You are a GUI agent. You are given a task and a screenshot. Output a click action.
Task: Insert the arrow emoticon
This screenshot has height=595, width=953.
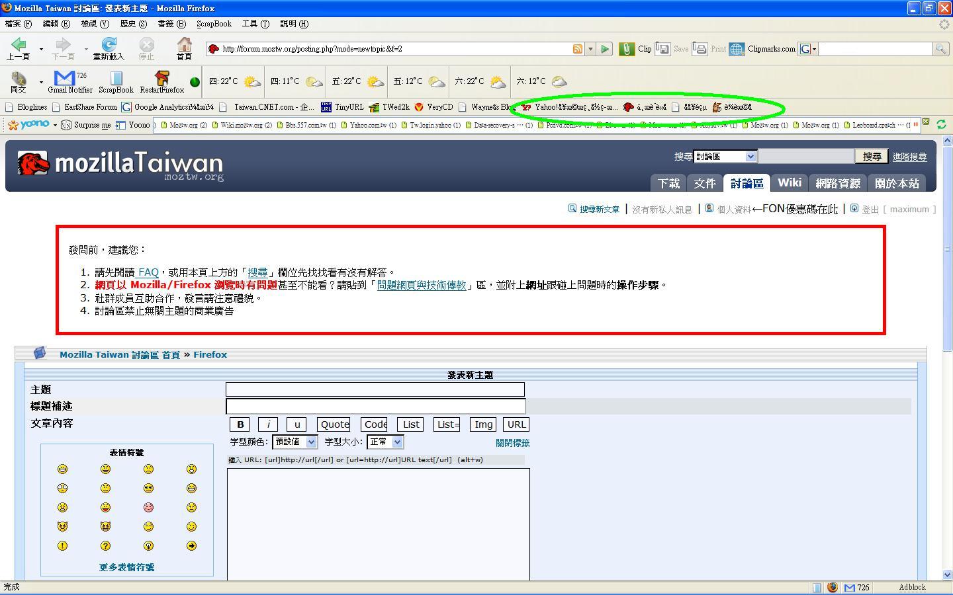[x=191, y=545]
